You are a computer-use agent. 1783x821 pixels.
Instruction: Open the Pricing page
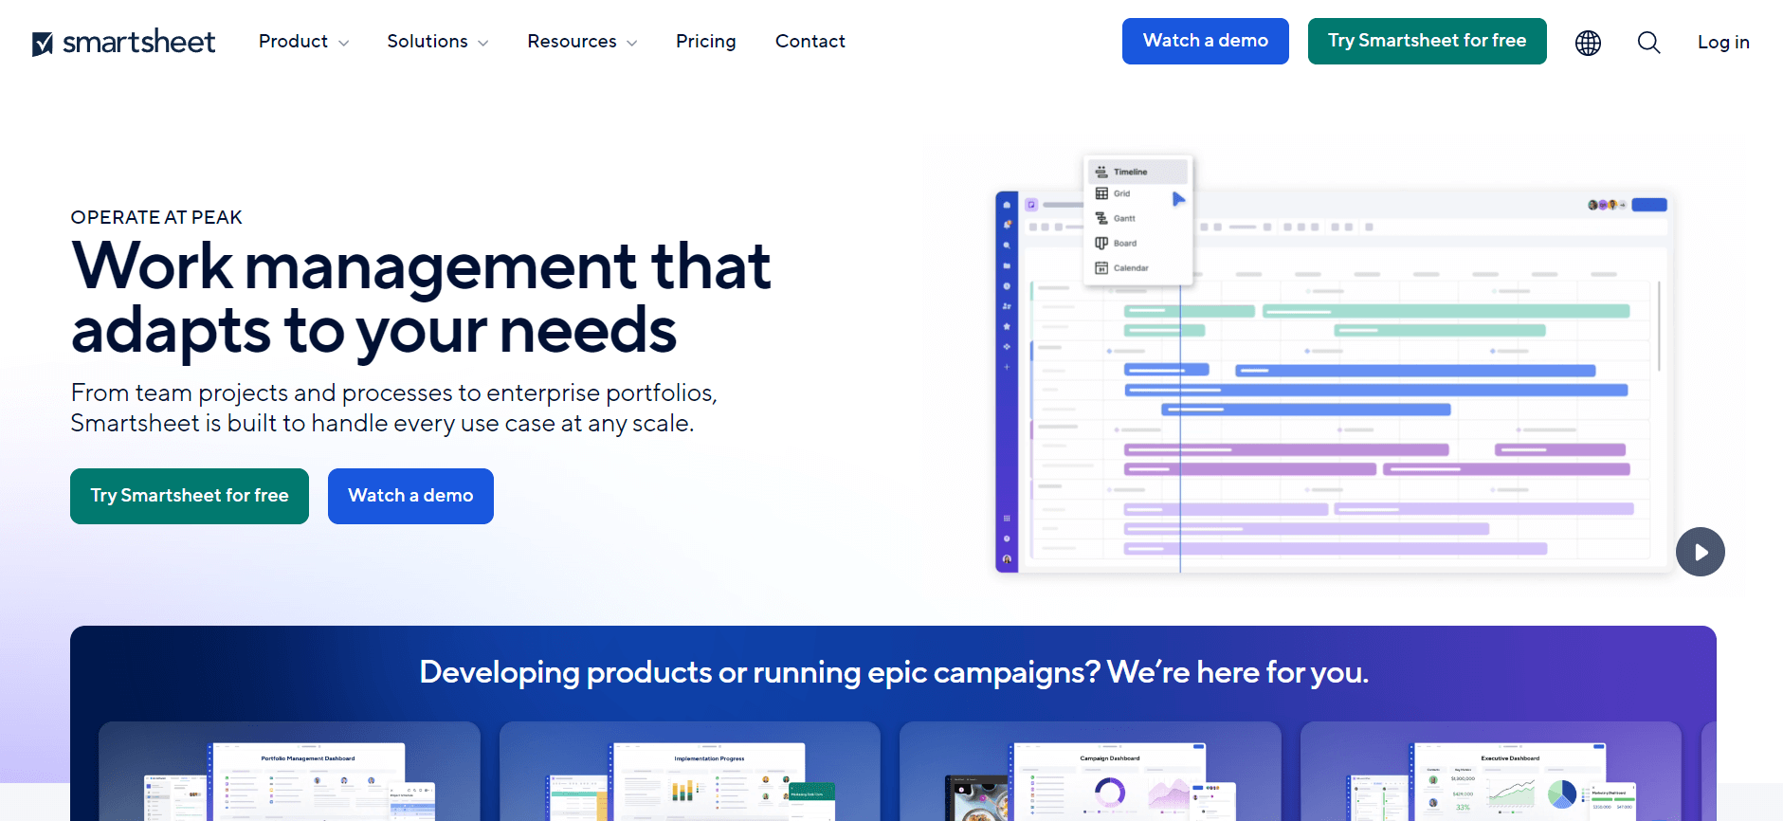point(706,42)
